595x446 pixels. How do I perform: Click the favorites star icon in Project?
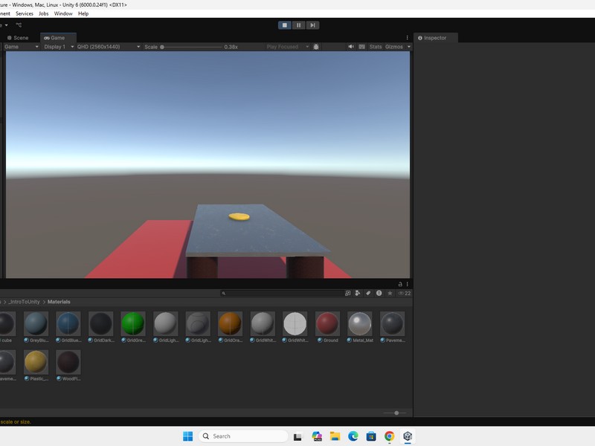tap(390, 294)
